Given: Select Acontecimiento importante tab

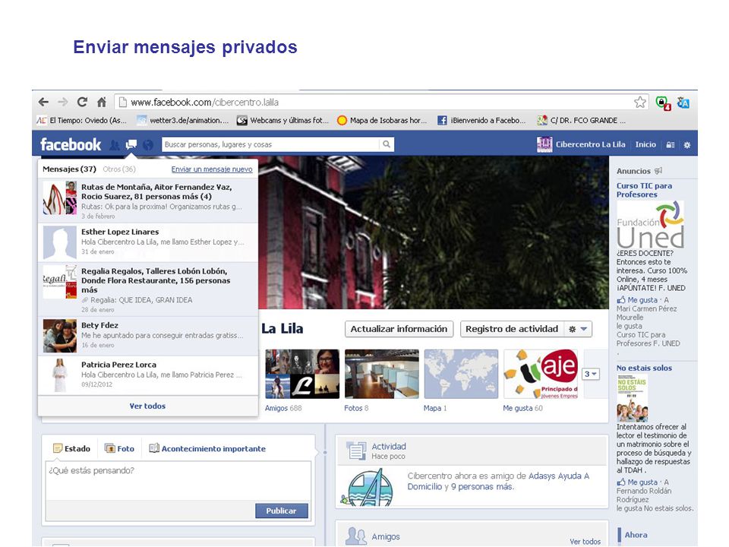Looking at the screenshot, I should click(207, 449).
